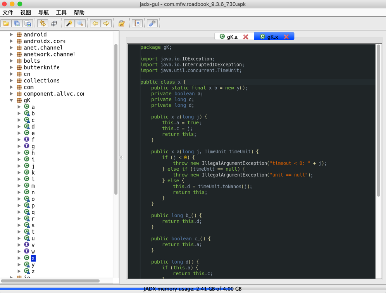
Task: Expand class x in gK tree
Action: (x=19, y=258)
